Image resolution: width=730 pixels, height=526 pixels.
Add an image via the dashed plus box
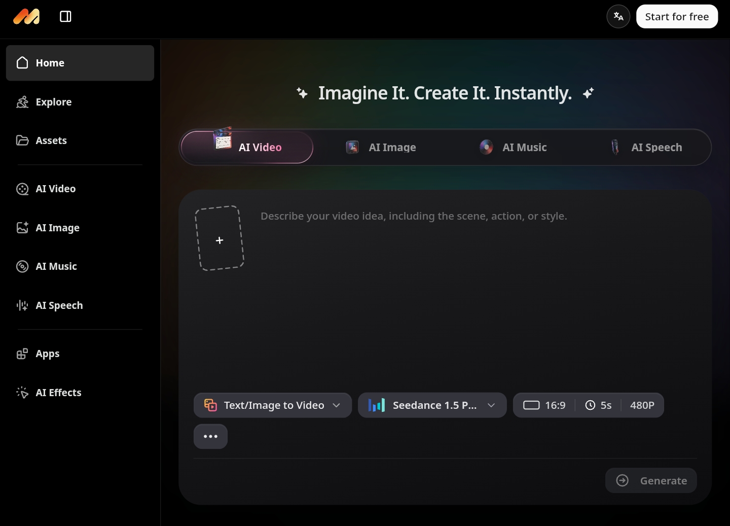[220, 238]
